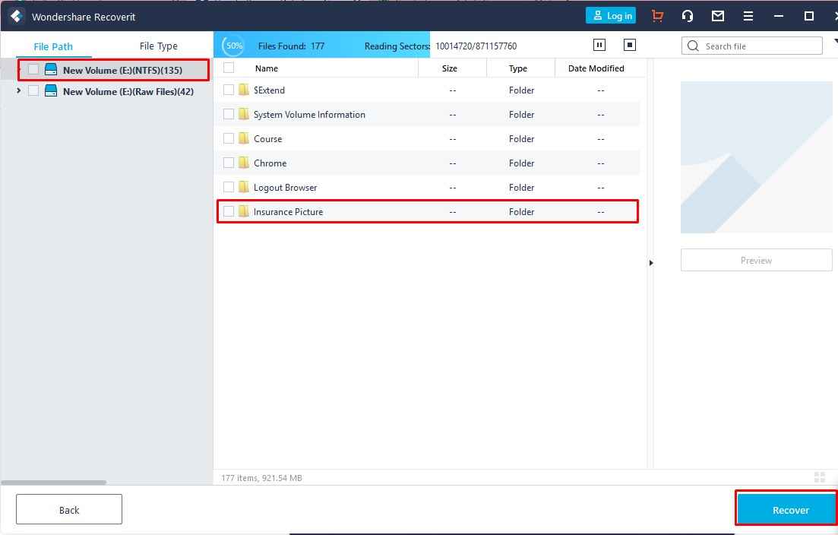Screen dimensions: 838x535
Task: Open the shopping cart icon
Action: coord(657,16)
